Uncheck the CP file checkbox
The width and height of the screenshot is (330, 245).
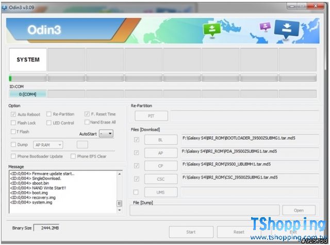click(136, 166)
